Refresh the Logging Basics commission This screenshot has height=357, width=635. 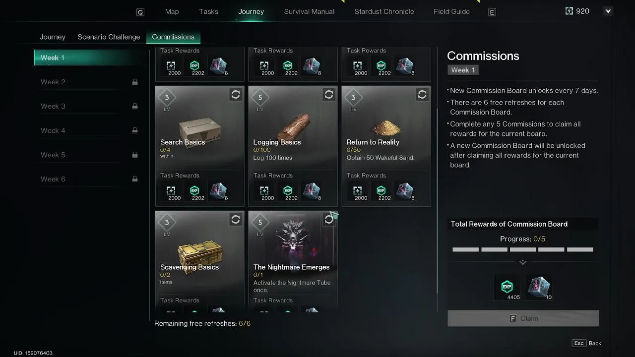pos(329,95)
